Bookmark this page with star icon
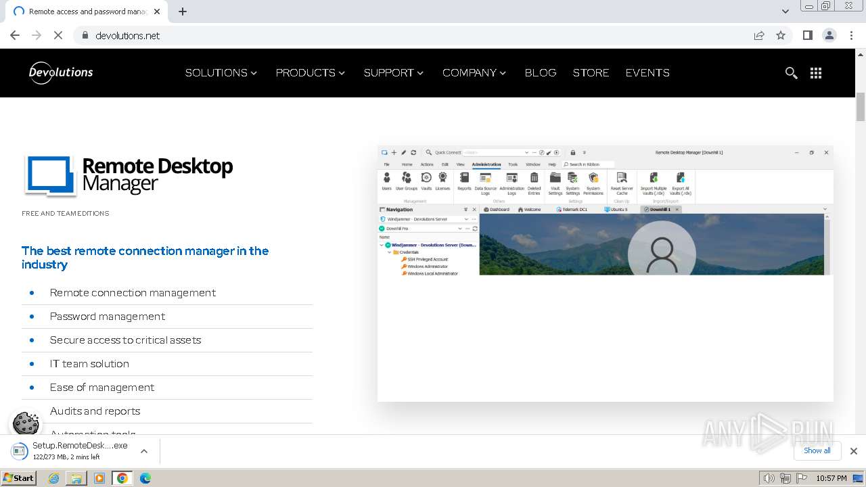Screen dimensions: 866x487 coord(781,35)
